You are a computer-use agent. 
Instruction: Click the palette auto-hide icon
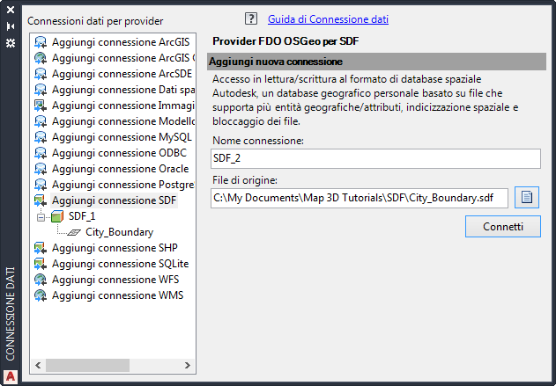point(10,25)
